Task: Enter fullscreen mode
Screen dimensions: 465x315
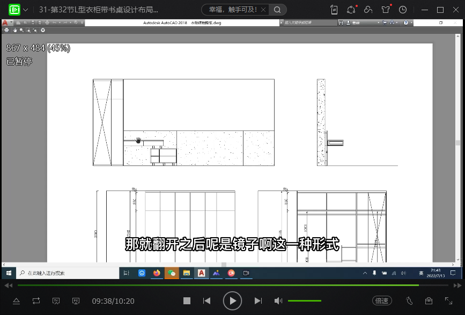Action: click(448, 301)
